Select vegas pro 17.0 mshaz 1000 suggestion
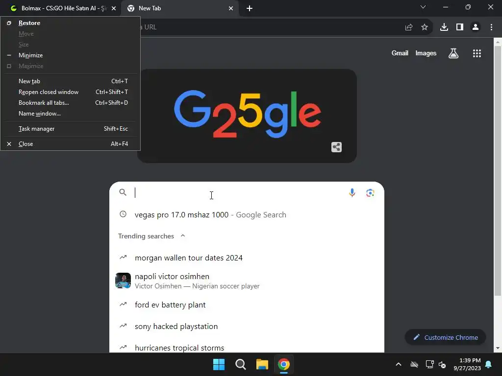The height and width of the screenshot is (376, 502). click(247, 214)
